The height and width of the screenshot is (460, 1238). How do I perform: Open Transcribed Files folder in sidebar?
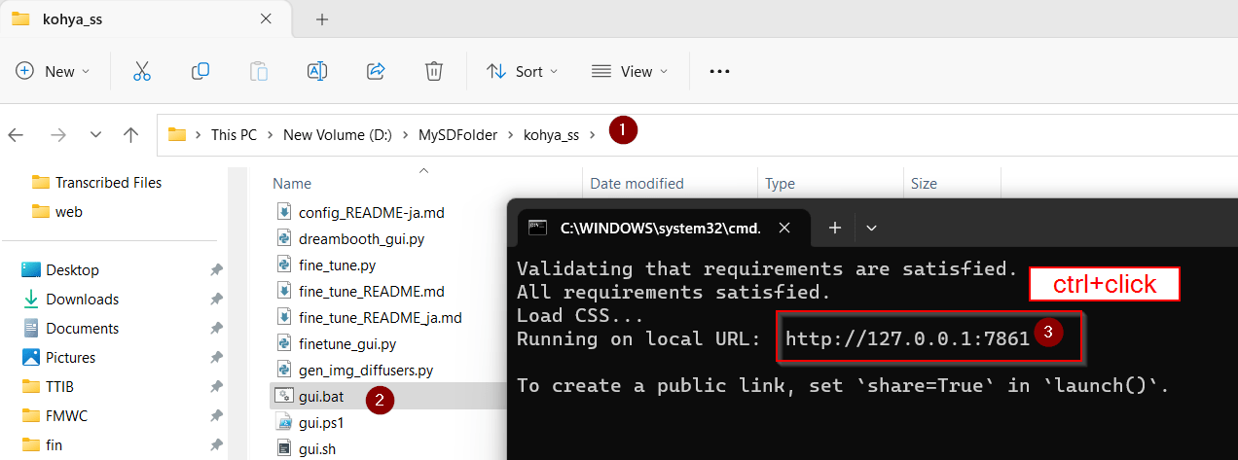click(x=108, y=183)
